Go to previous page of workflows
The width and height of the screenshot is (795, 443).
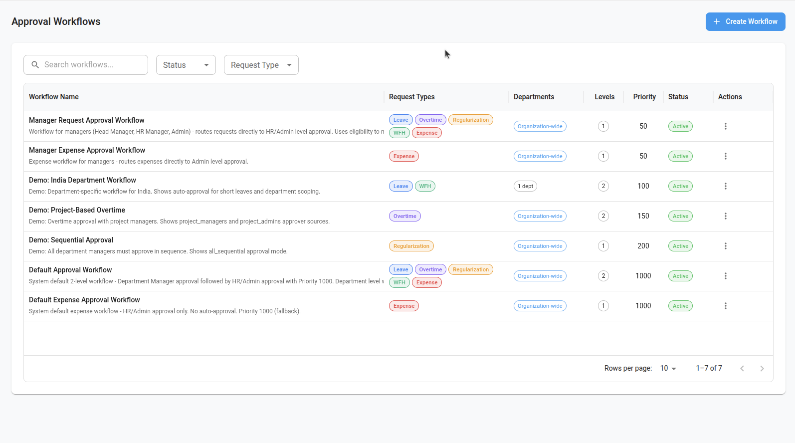[x=742, y=368]
